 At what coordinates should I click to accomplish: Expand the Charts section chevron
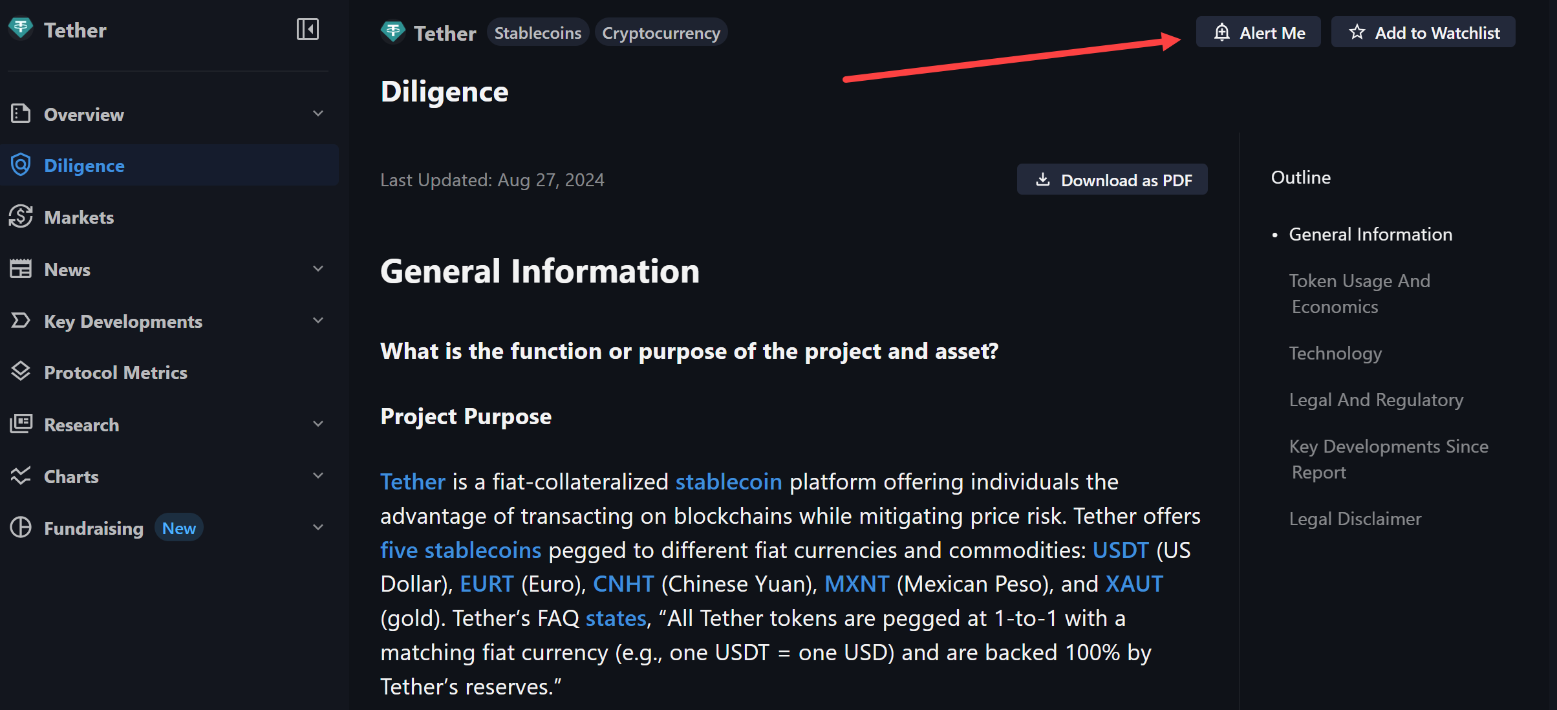point(318,475)
